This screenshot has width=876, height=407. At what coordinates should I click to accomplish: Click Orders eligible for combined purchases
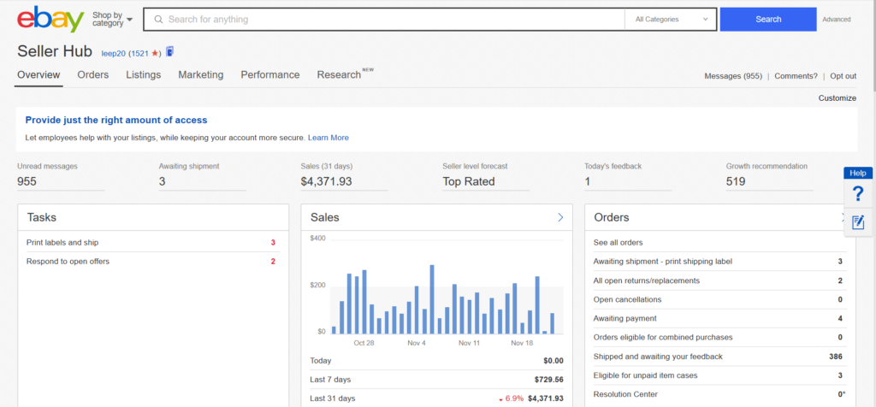click(x=719, y=338)
